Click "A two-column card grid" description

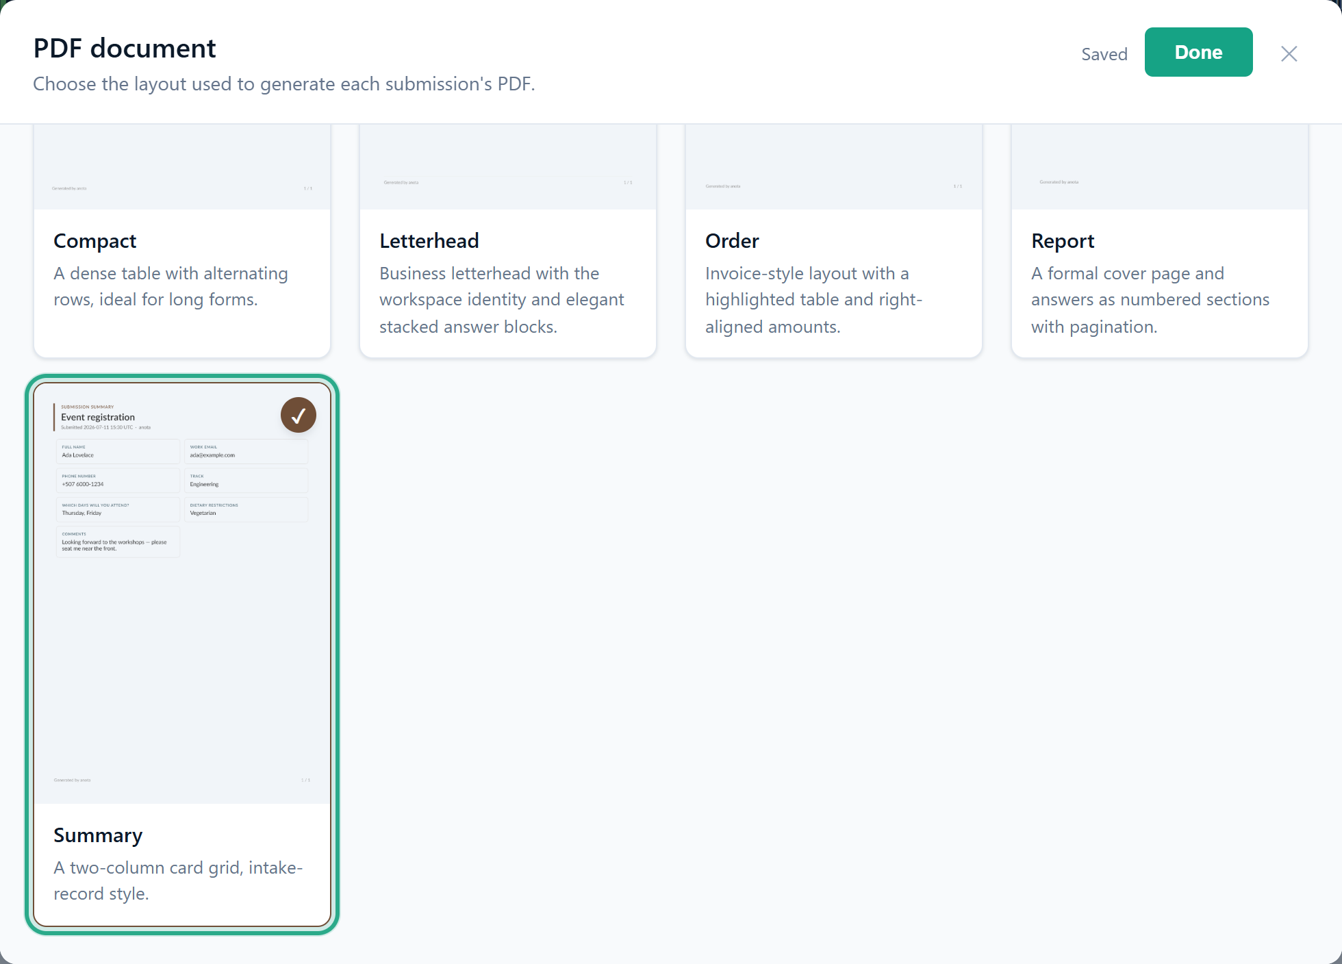point(178,880)
